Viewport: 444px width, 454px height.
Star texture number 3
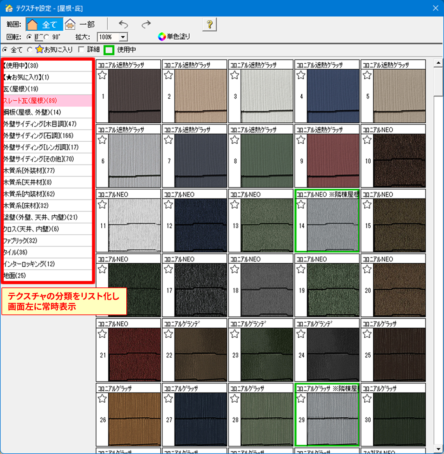coord(235,75)
